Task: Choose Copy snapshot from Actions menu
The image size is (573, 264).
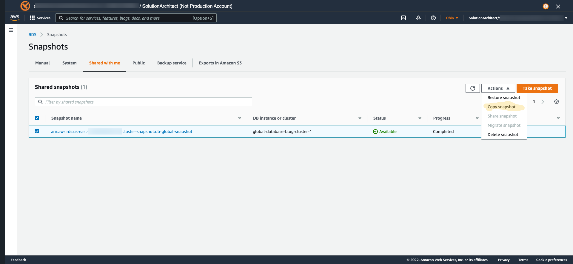Action: (504, 107)
